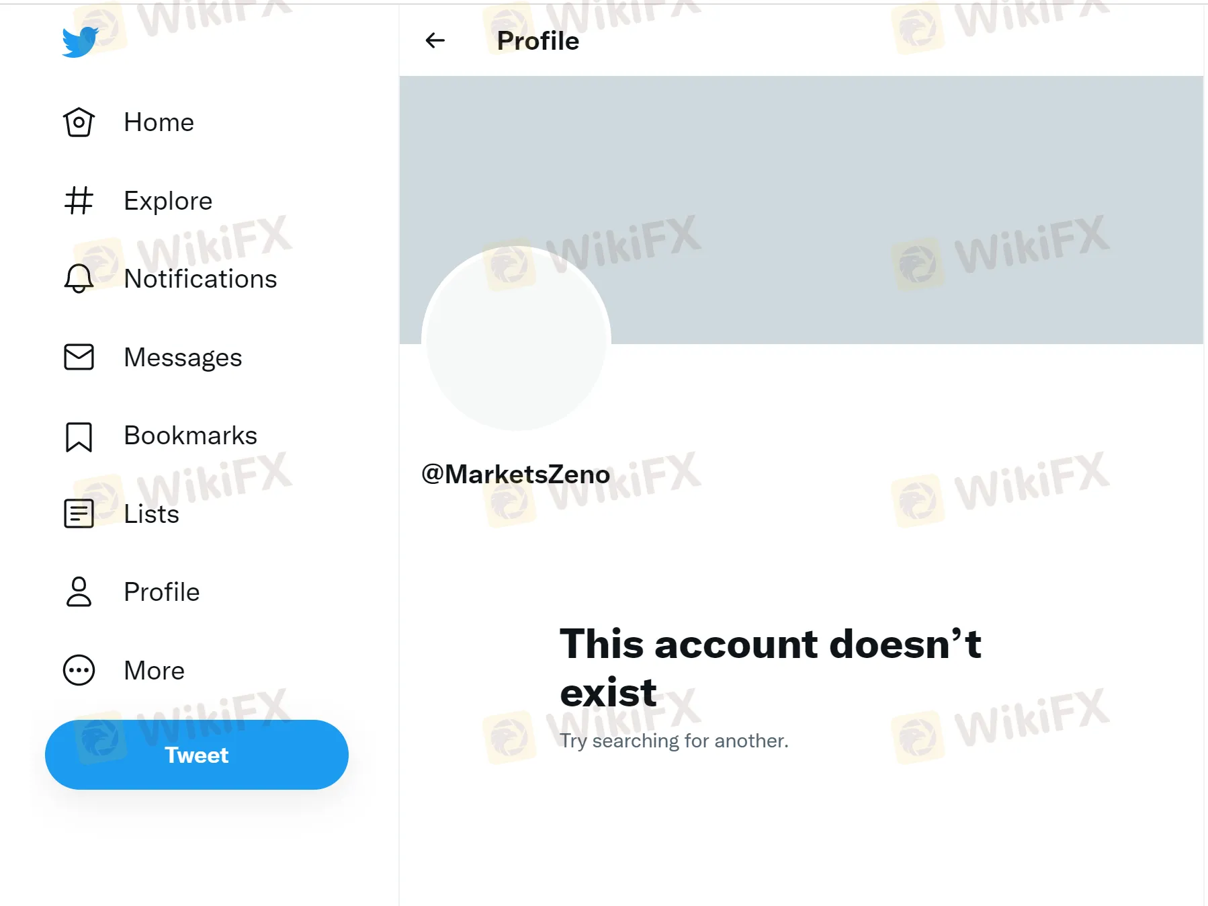
Task: Click the Twitter bird logo
Action: [80, 42]
